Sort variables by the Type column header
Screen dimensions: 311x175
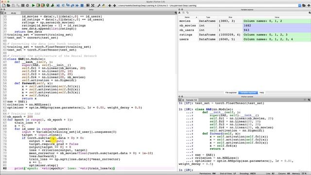[x=208, y=17]
